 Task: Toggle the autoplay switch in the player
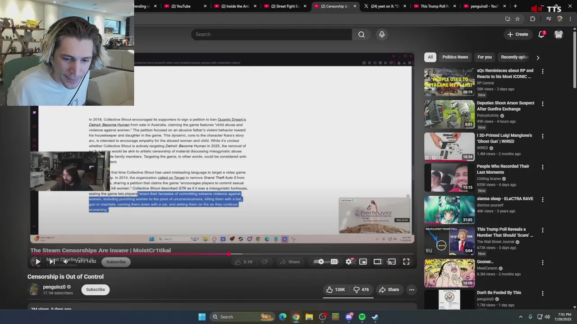pos(320,261)
